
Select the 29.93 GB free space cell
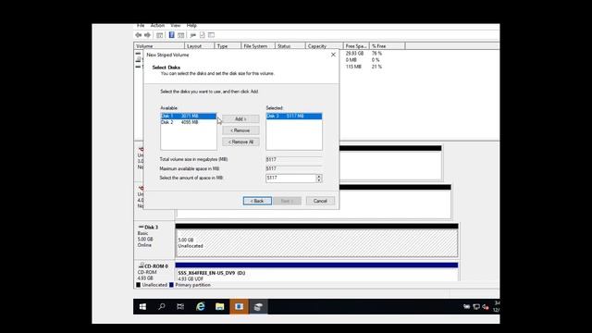[354, 54]
